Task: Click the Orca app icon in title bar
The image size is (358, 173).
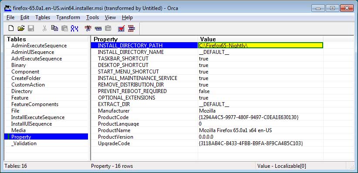Action: [8, 8]
